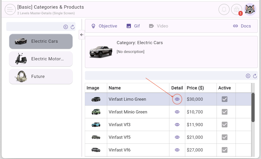The height and width of the screenshot is (159, 261).
Task: Collapse the category sidebar with arrow
Action: coord(82,35)
